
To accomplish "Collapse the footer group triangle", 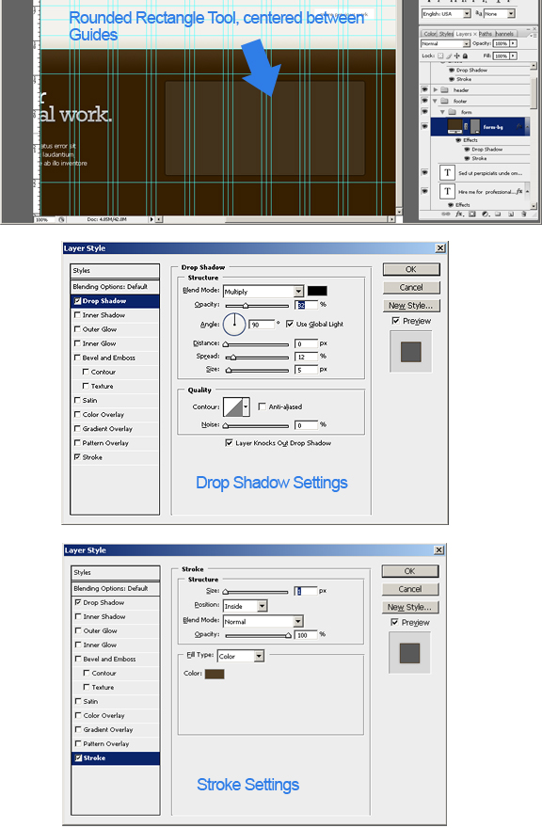I will (x=435, y=101).
